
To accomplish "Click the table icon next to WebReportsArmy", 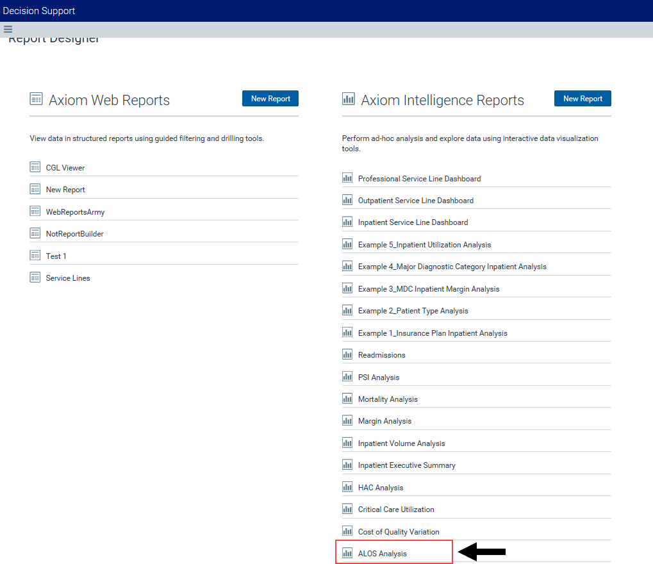I will tap(35, 211).
